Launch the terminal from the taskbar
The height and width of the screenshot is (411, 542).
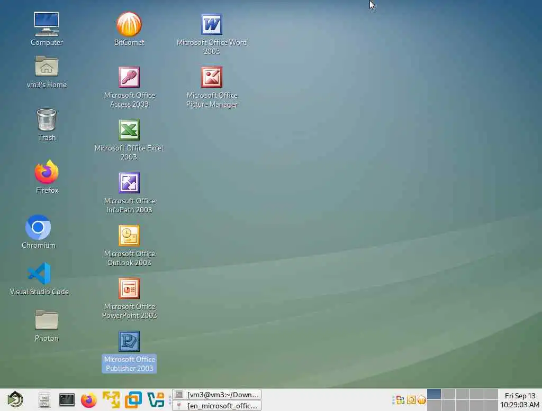[67, 399]
